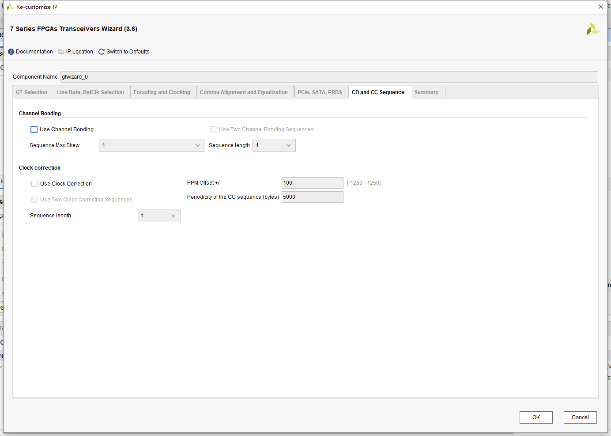Screen dimensions: 611x436
Task: Open the Sequence Max Skew dropdown
Action: click(x=152, y=145)
